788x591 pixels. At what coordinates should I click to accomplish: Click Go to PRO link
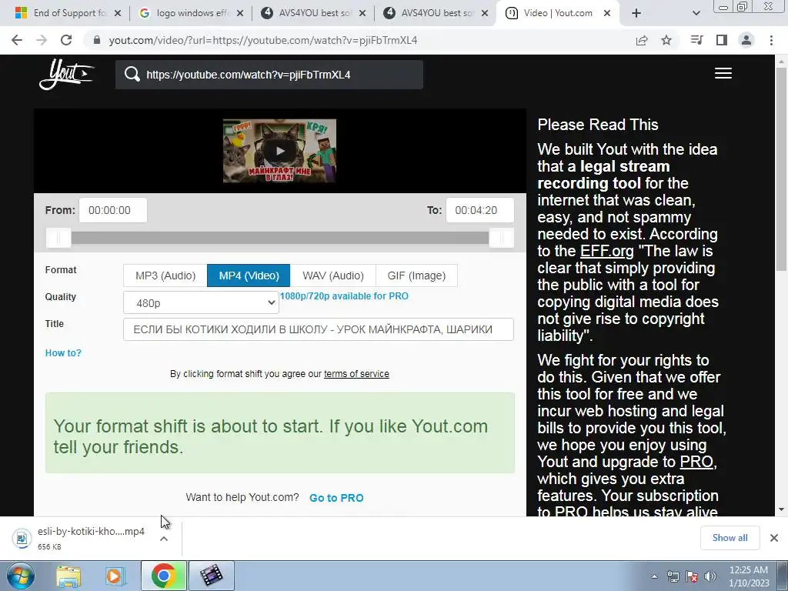(x=336, y=498)
